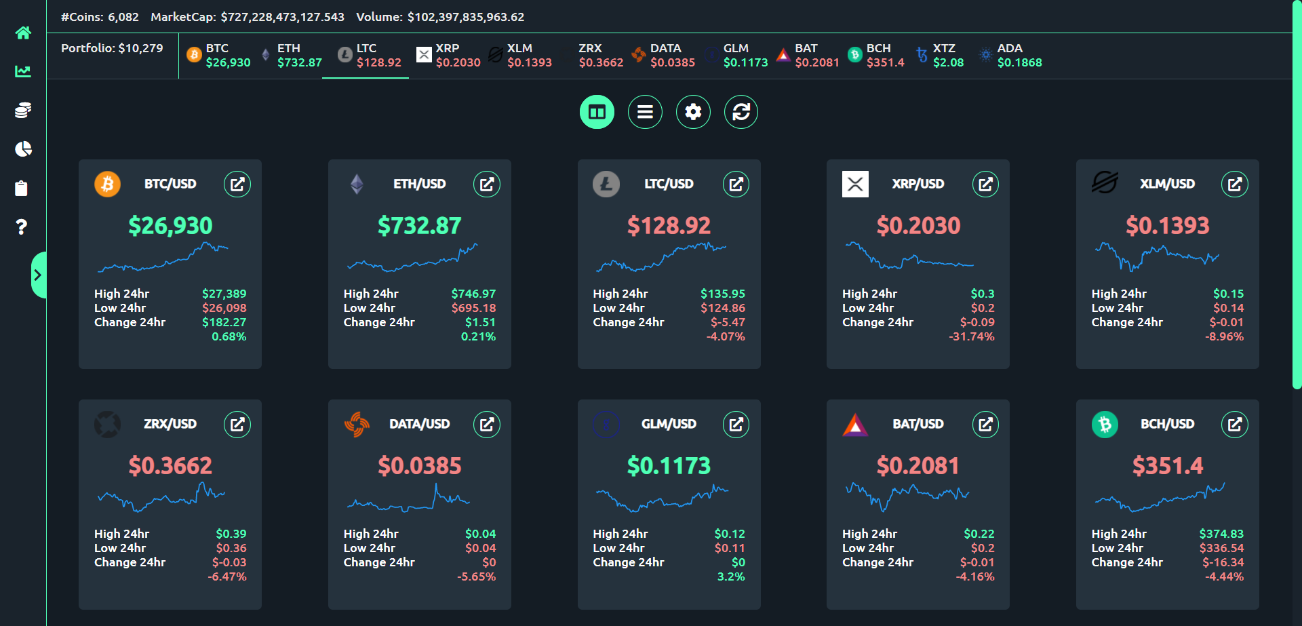Click the Bitcoin Cash logo in card

click(x=1105, y=424)
